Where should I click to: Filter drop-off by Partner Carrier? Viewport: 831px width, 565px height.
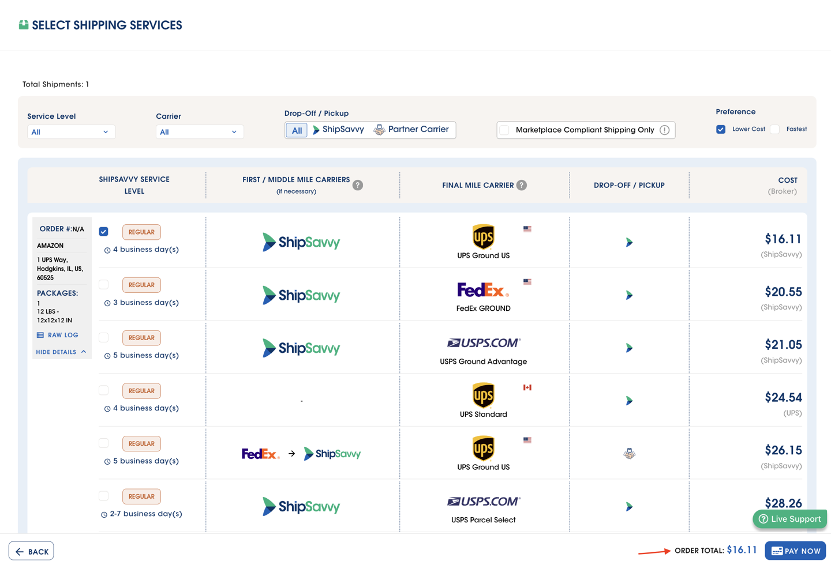tap(411, 130)
